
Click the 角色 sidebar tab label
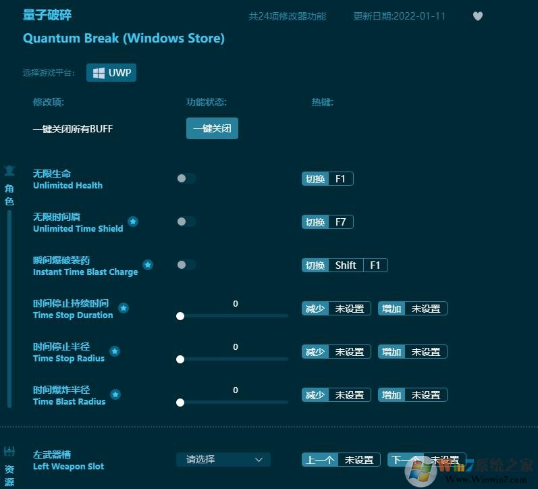pos(9,195)
